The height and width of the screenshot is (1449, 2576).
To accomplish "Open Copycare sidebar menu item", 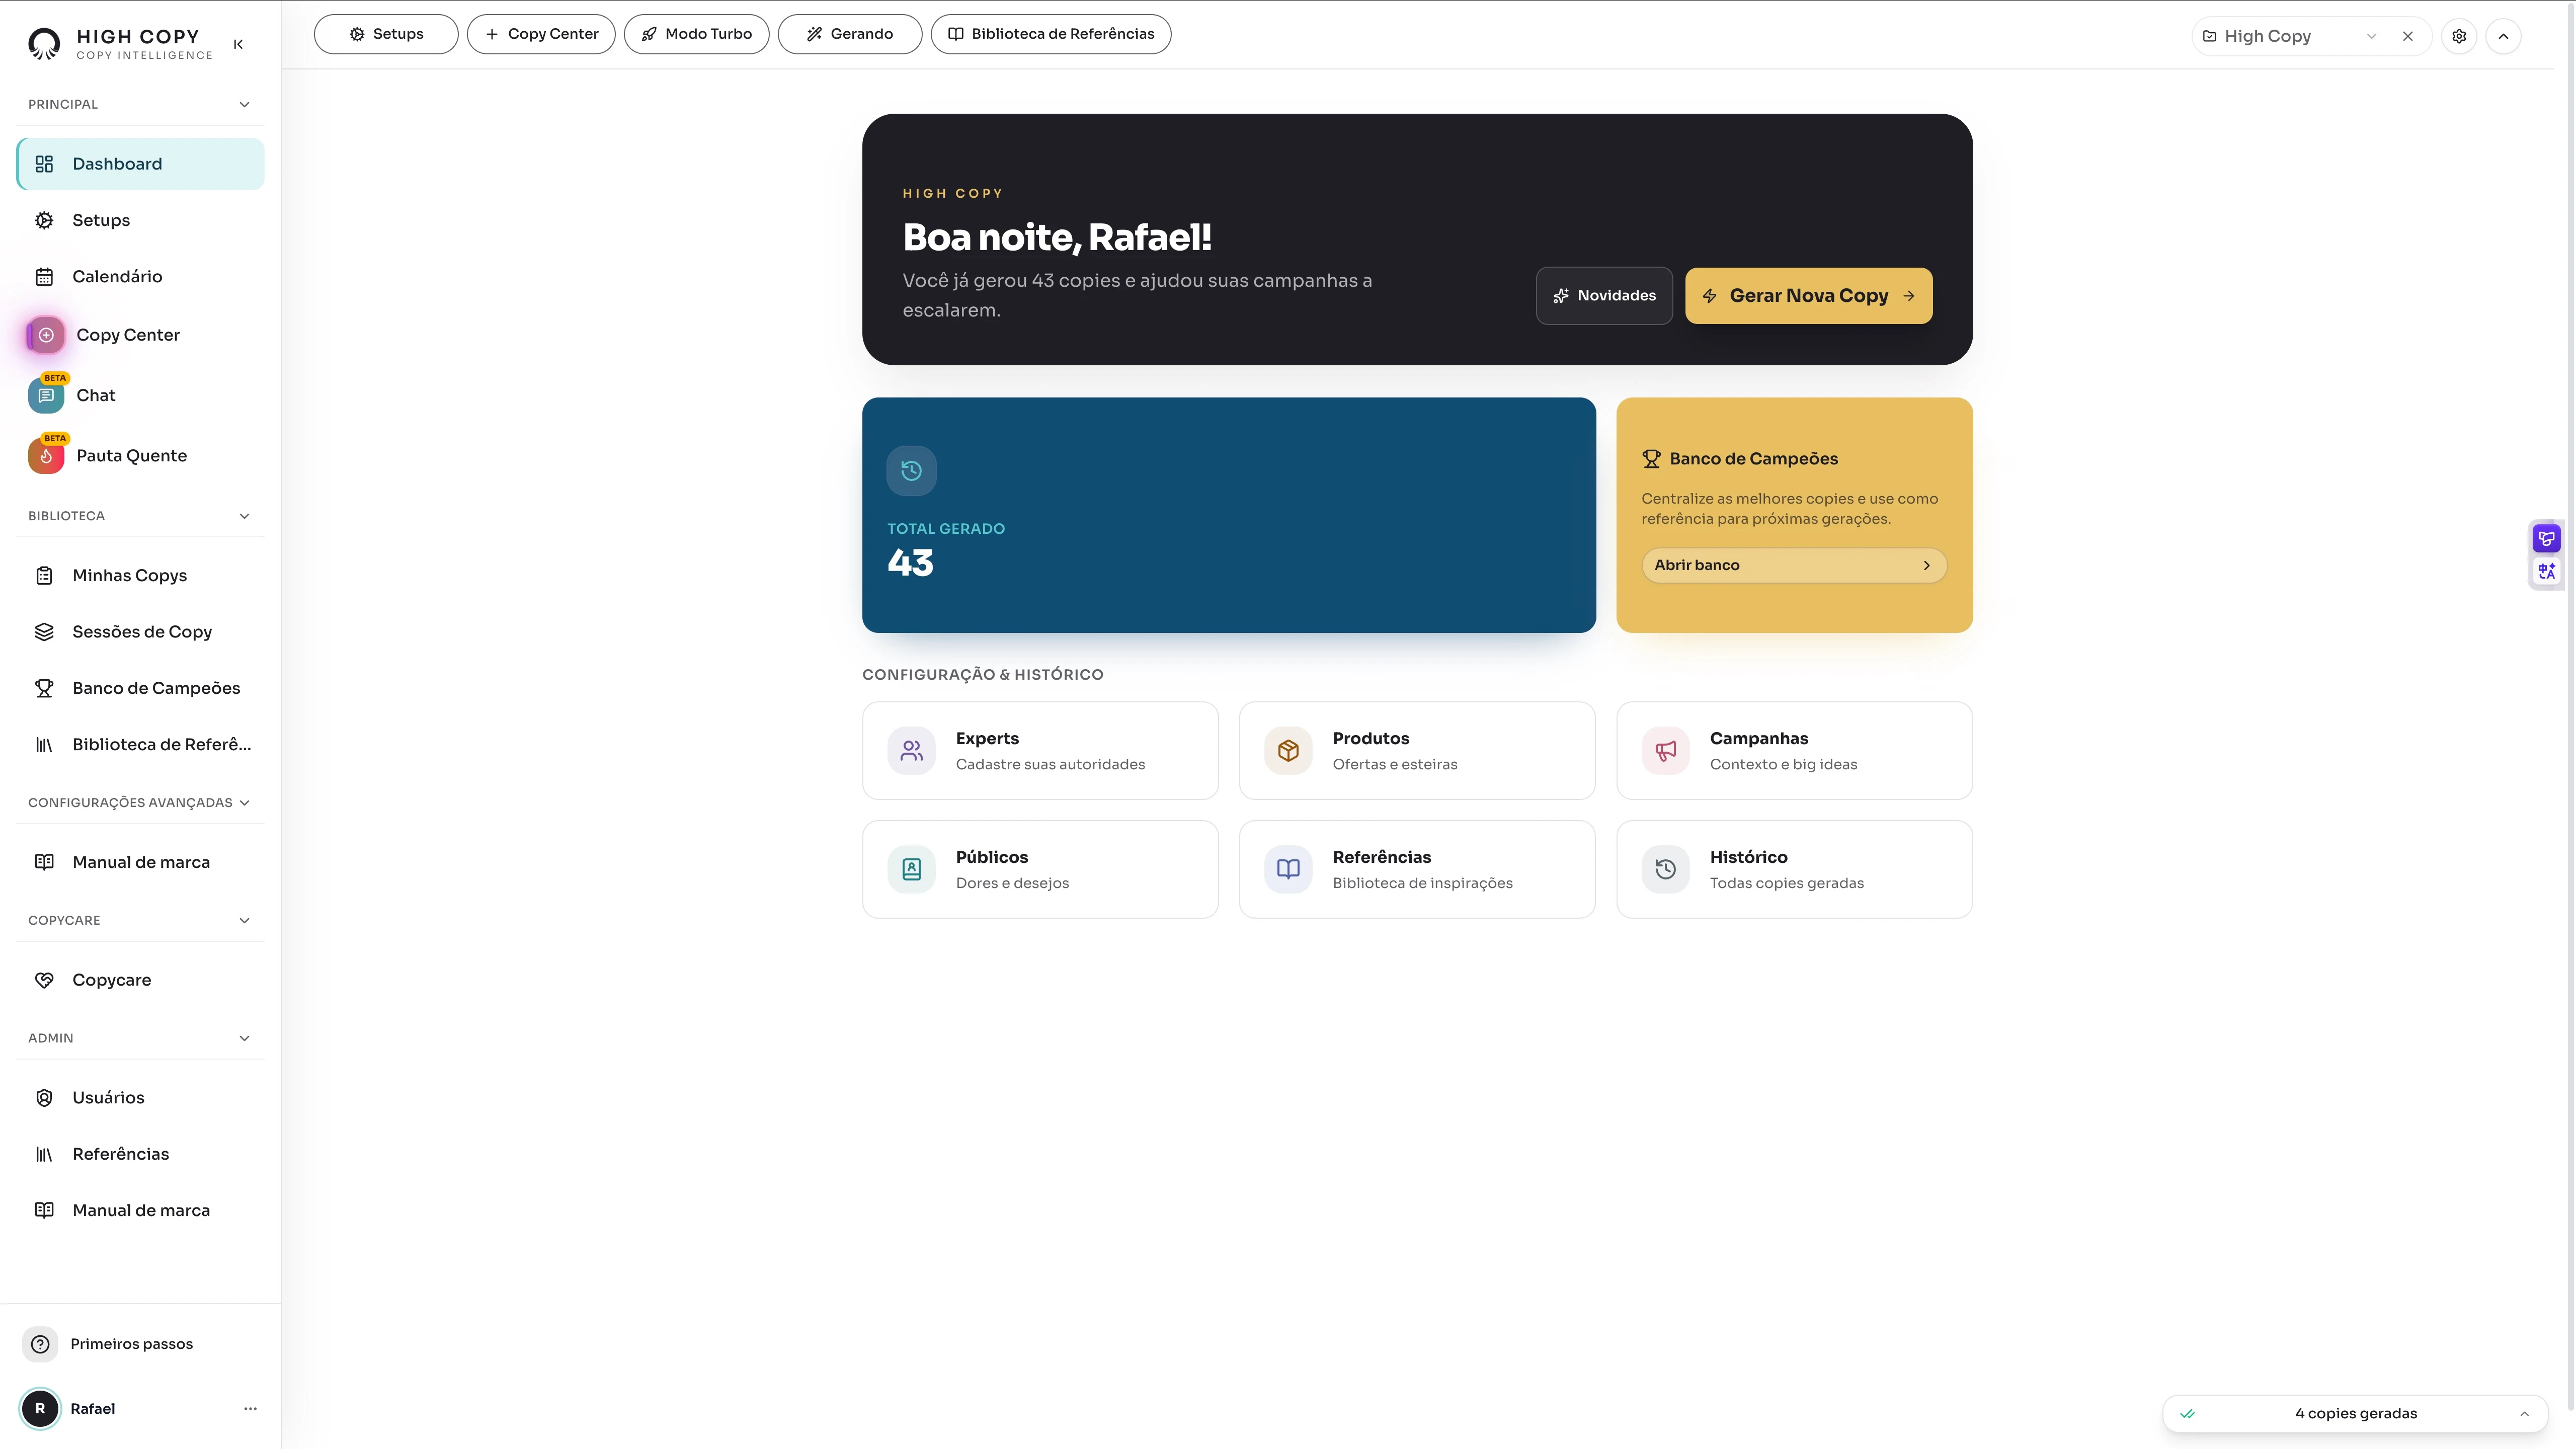I will [141, 980].
